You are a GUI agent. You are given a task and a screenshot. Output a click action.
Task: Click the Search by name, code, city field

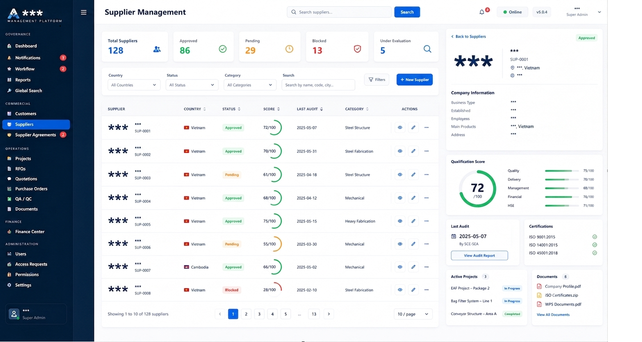point(318,85)
